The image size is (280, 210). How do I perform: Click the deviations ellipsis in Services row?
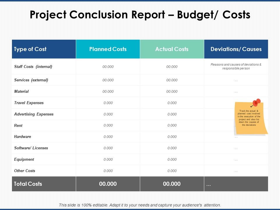click(236, 81)
